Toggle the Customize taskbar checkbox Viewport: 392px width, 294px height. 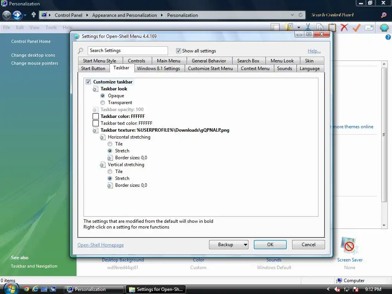point(88,82)
